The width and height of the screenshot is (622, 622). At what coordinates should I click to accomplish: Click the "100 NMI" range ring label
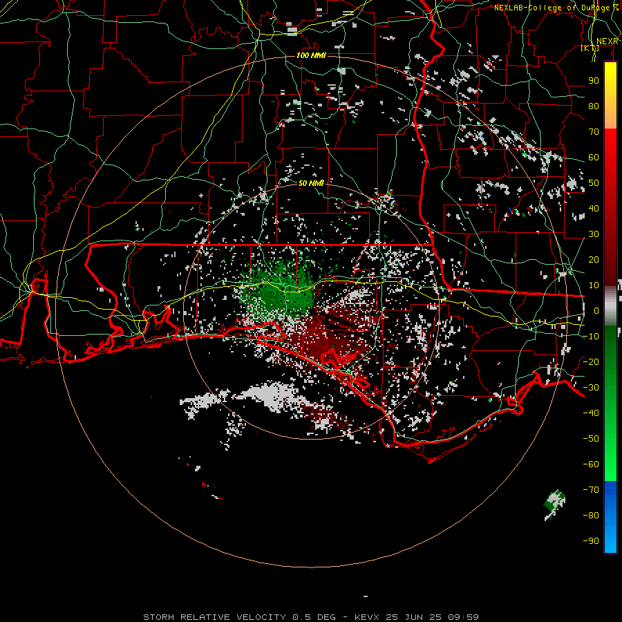[311, 55]
